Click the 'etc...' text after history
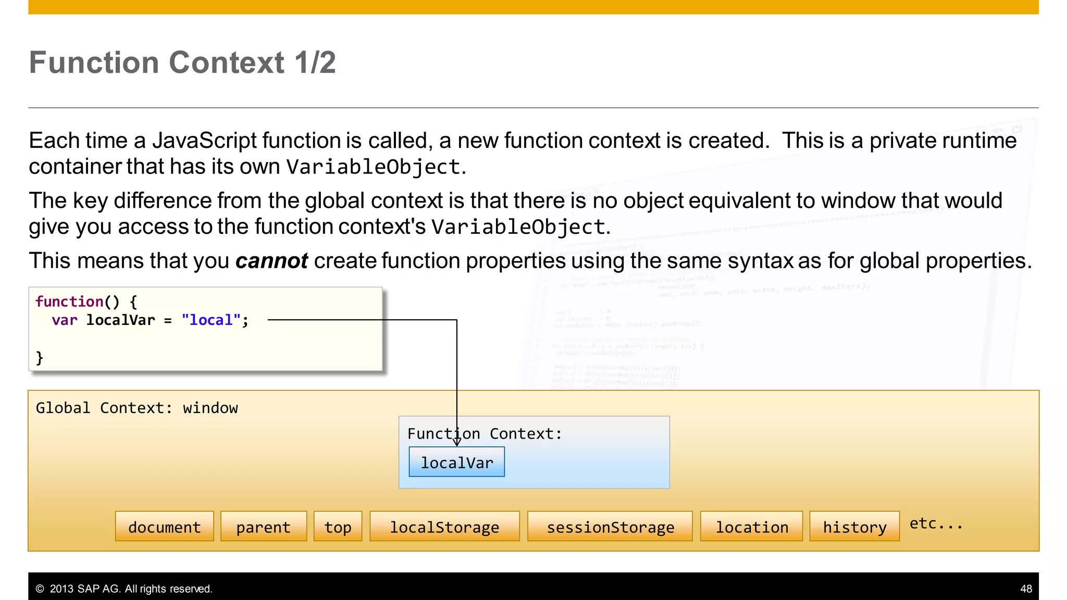This screenshot has width=1067, height=600. point(936,523)
